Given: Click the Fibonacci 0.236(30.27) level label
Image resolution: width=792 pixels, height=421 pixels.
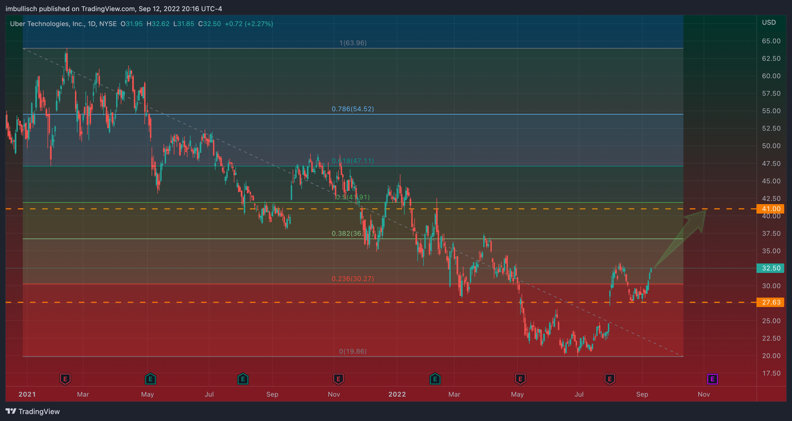Looking at the screenshot, I should (x=353, y=279).
